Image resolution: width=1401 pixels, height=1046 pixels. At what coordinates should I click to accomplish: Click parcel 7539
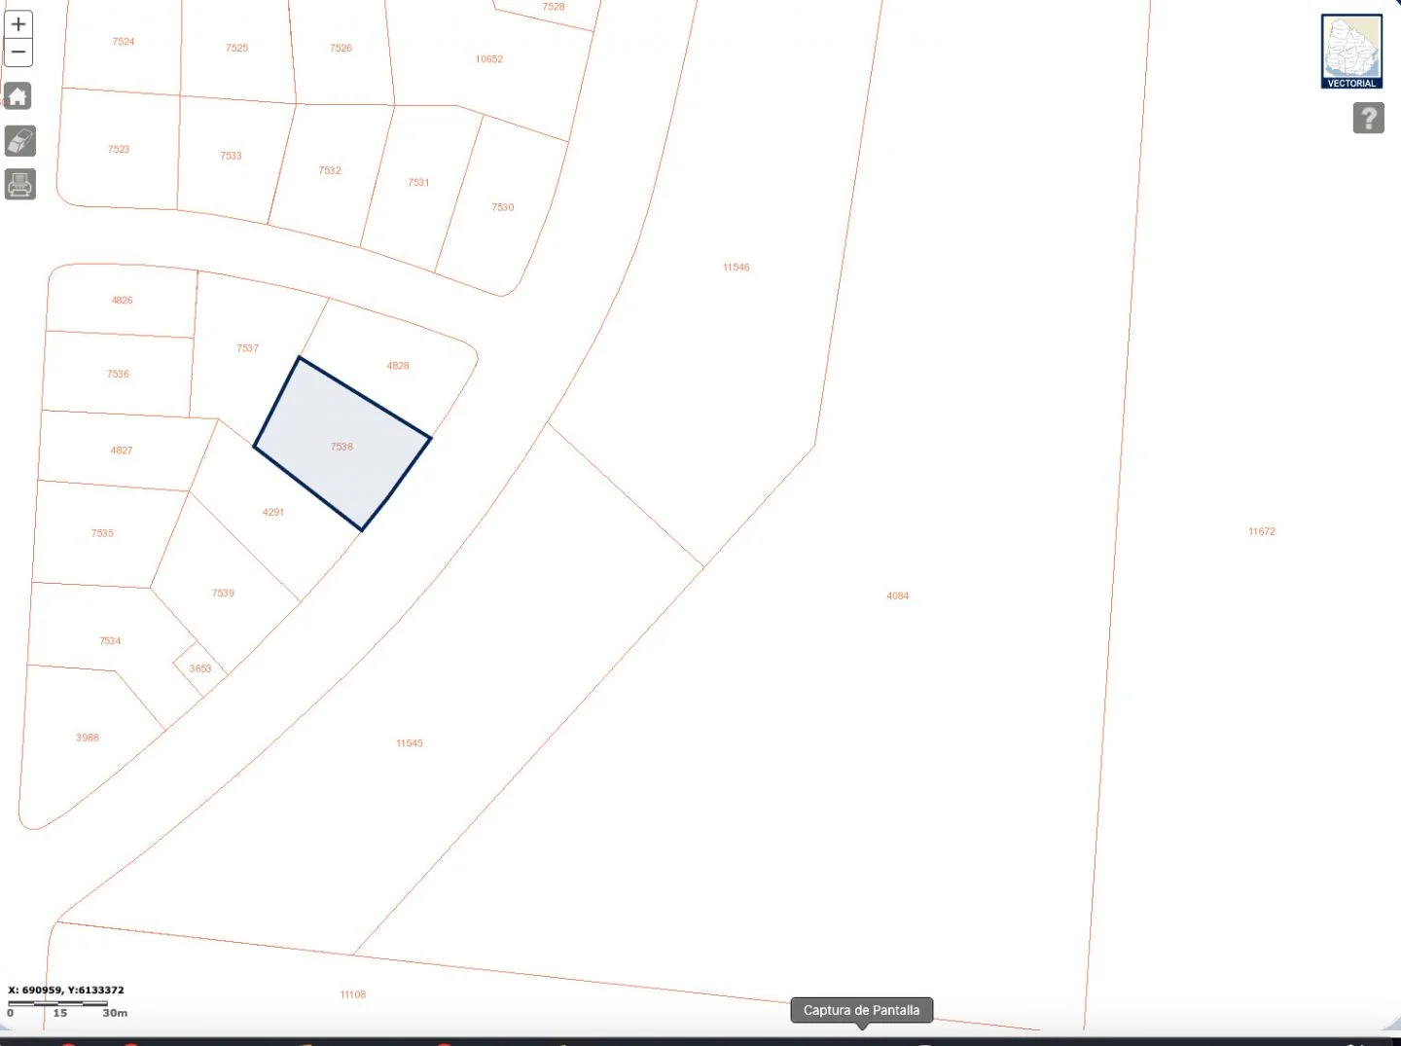point(223,593)
